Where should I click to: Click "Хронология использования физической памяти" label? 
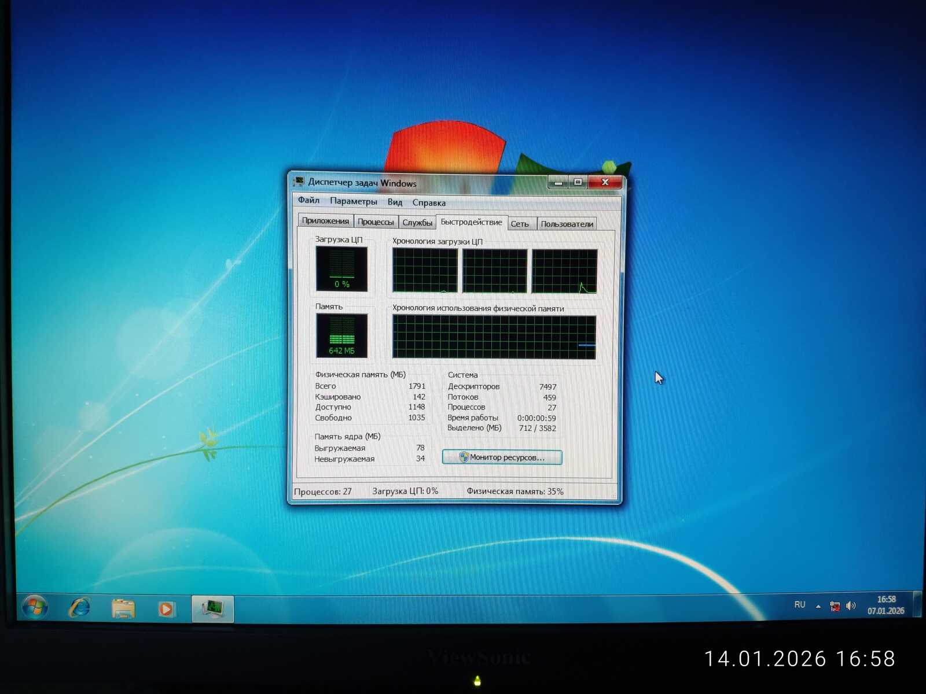[x=478, y=308]
